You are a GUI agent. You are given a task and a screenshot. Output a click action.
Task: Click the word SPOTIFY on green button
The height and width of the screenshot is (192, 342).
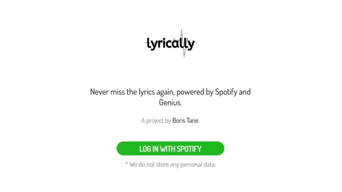click(189, 149)
